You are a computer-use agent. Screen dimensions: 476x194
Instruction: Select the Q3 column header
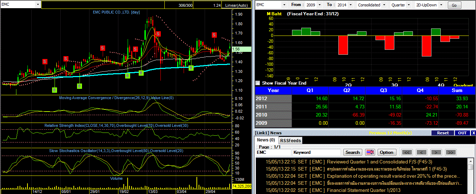tap(383, 90)
